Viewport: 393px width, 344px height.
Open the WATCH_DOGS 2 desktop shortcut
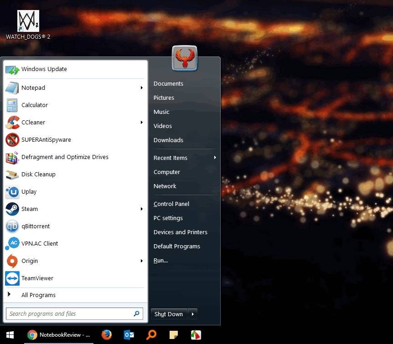tap(28, 25)
